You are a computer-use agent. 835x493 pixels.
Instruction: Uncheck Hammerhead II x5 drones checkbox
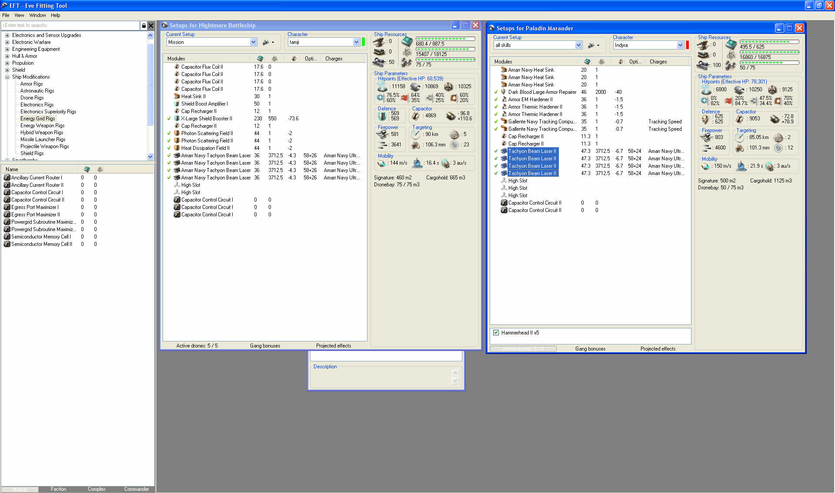click(496, 333)
